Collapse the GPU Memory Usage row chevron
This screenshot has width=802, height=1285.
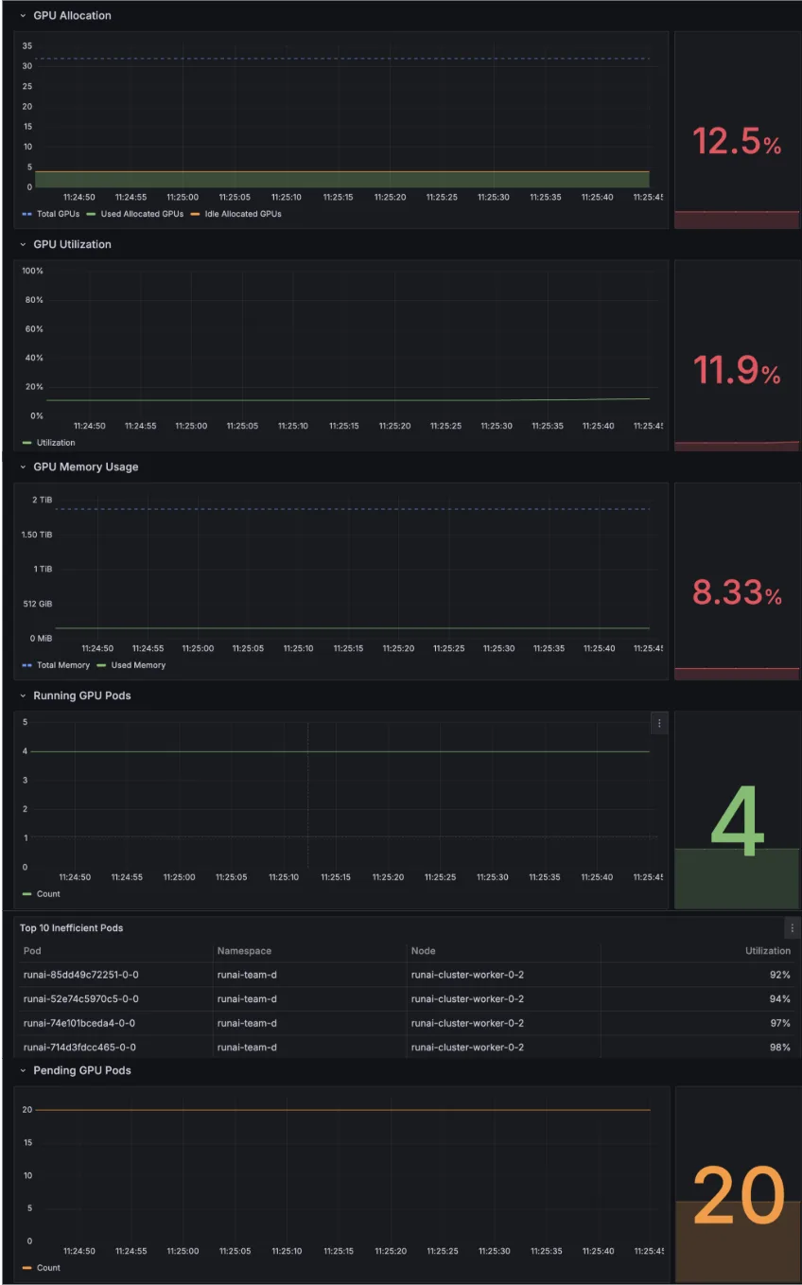point(23,466)
